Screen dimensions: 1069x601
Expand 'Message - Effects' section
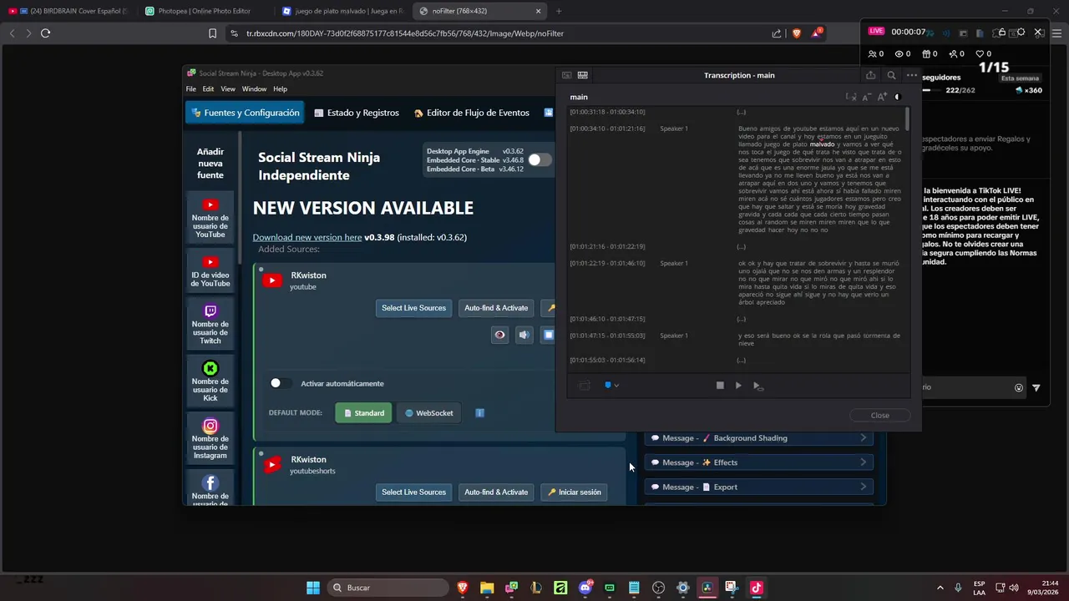point(759,462)
